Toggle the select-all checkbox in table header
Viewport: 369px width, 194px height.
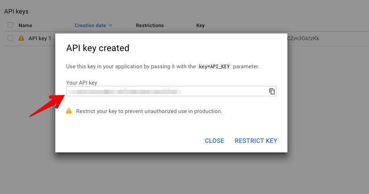pyautogui.click(x=10, y=25)
